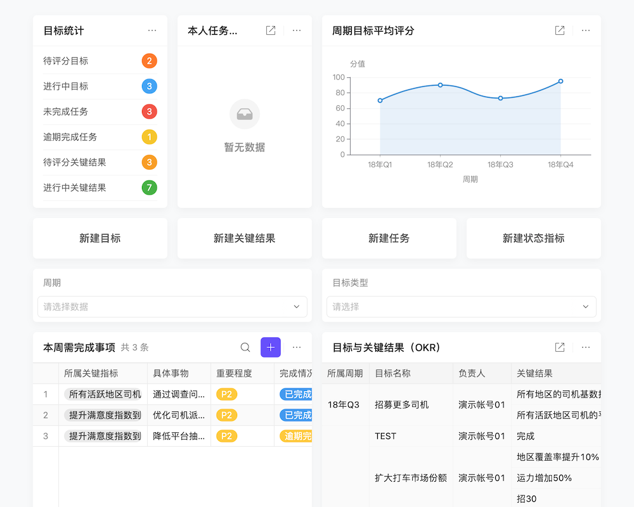Open more options for 本人任务 panel

click(296, 30)
